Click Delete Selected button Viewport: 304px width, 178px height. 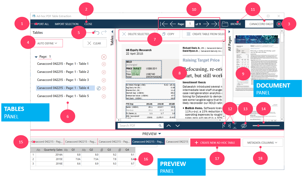[x=136, y=34]
